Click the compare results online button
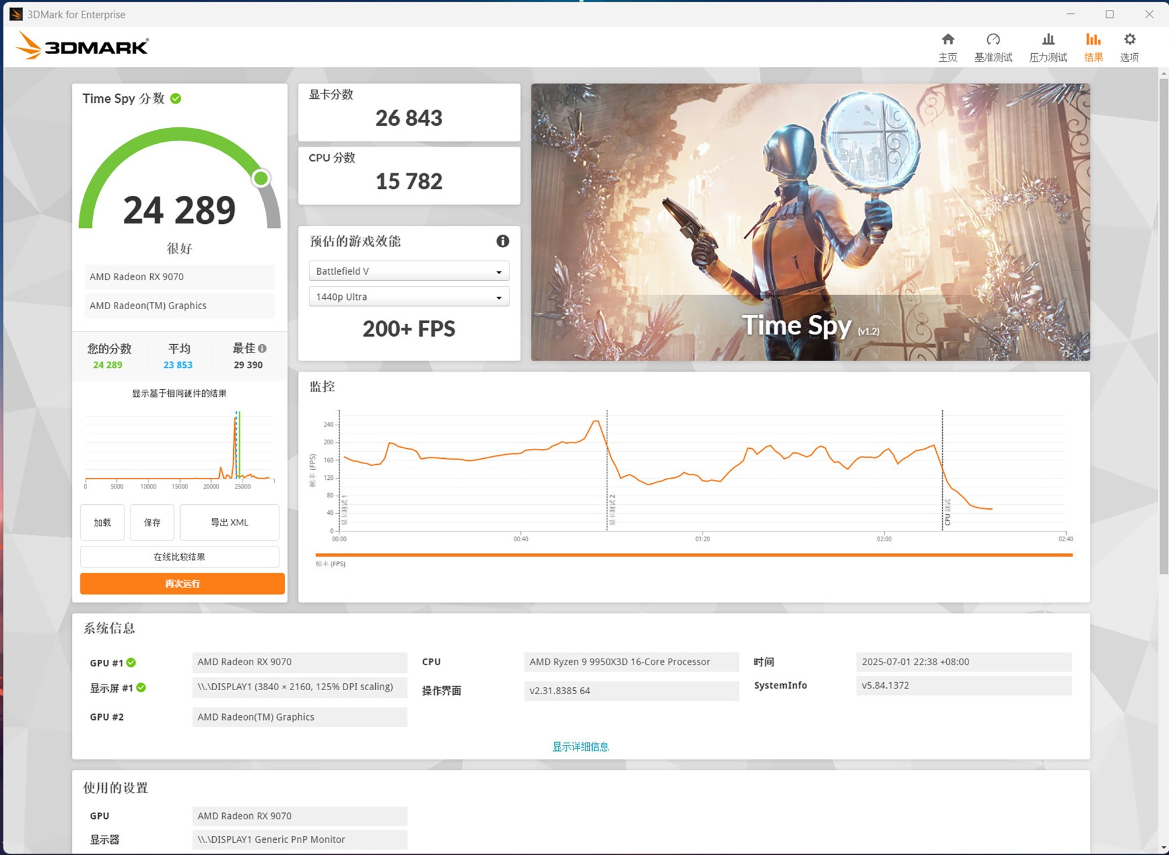The height and width of the screenshot is (855, 1169). coord(179,556)
